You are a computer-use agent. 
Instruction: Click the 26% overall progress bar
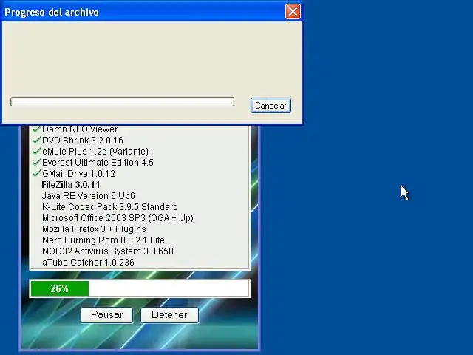pyautogui.click(x=140, y=288)
